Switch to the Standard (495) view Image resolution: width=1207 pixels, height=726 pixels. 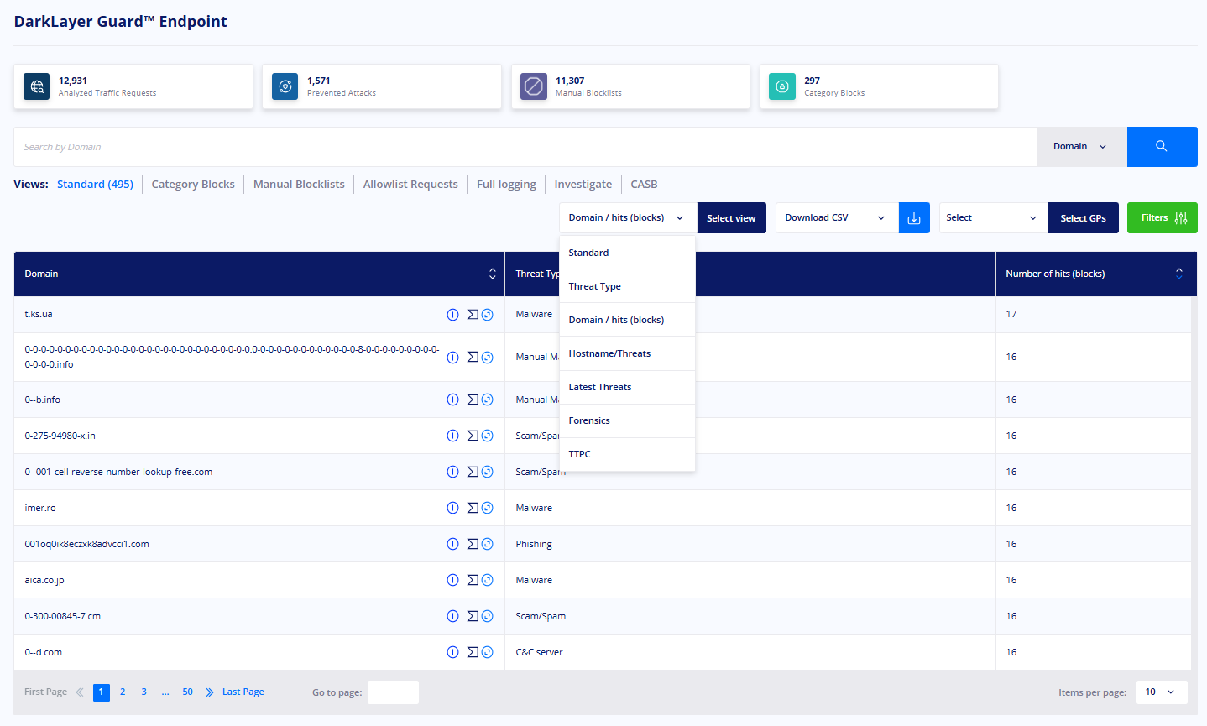[95, 185]
